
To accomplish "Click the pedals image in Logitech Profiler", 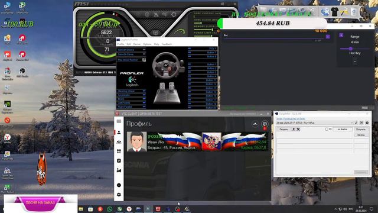I will (167, 93).
